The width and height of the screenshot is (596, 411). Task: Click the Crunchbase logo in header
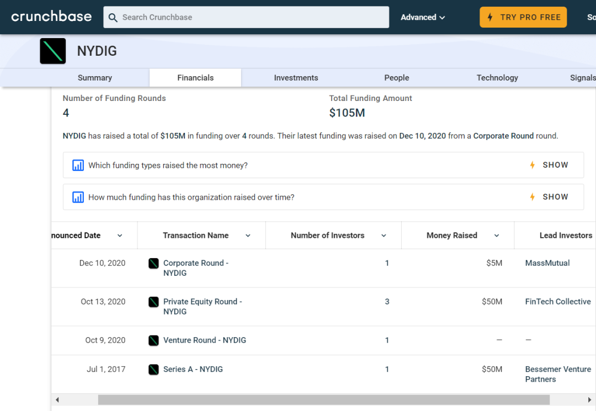[x=51, y=17]
